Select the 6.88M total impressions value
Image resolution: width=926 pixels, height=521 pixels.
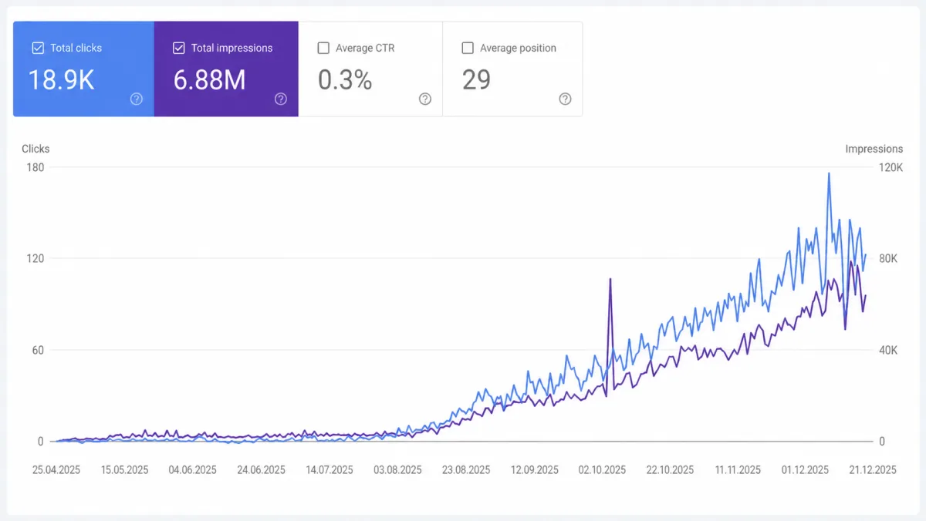pyautogui.click(x=209, y=79)
